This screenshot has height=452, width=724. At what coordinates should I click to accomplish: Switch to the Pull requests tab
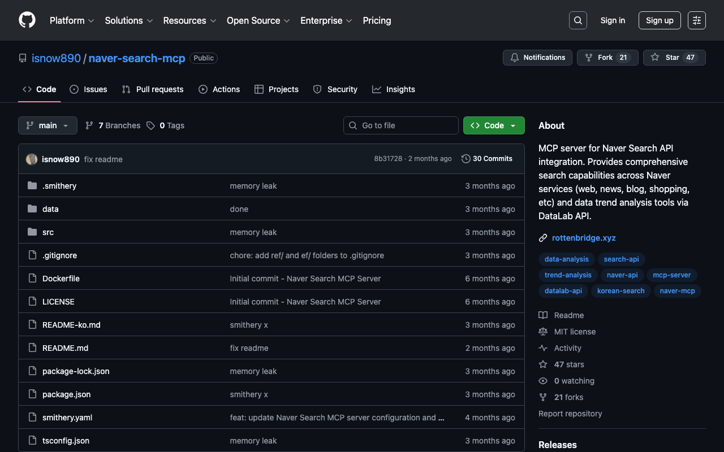click(153, 89)
